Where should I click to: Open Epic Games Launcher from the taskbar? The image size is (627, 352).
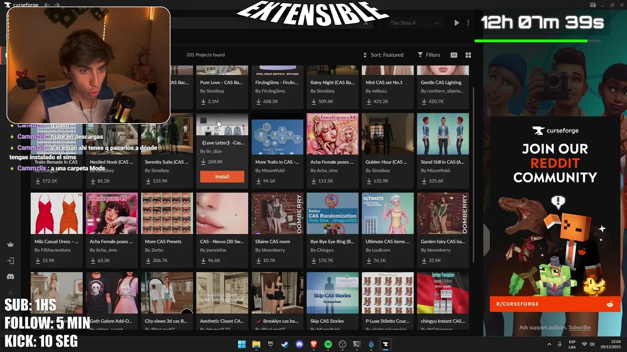click(x=270, y=344)
